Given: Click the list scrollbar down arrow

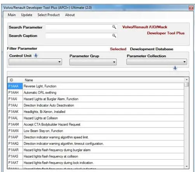Looking at the screenshot, I should [186, 167].
